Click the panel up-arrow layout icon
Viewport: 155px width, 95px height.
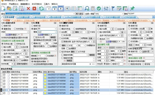[55, 9]
